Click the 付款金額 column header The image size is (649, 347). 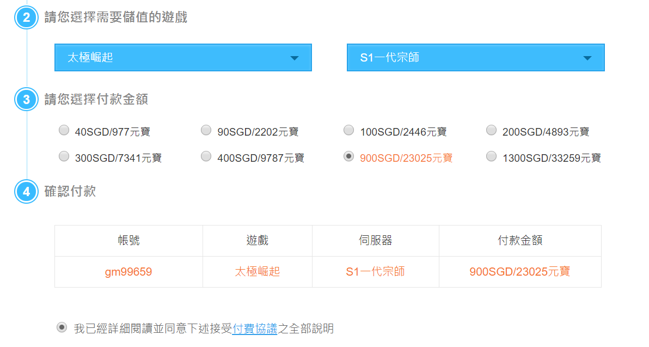(x=520, y=241)
